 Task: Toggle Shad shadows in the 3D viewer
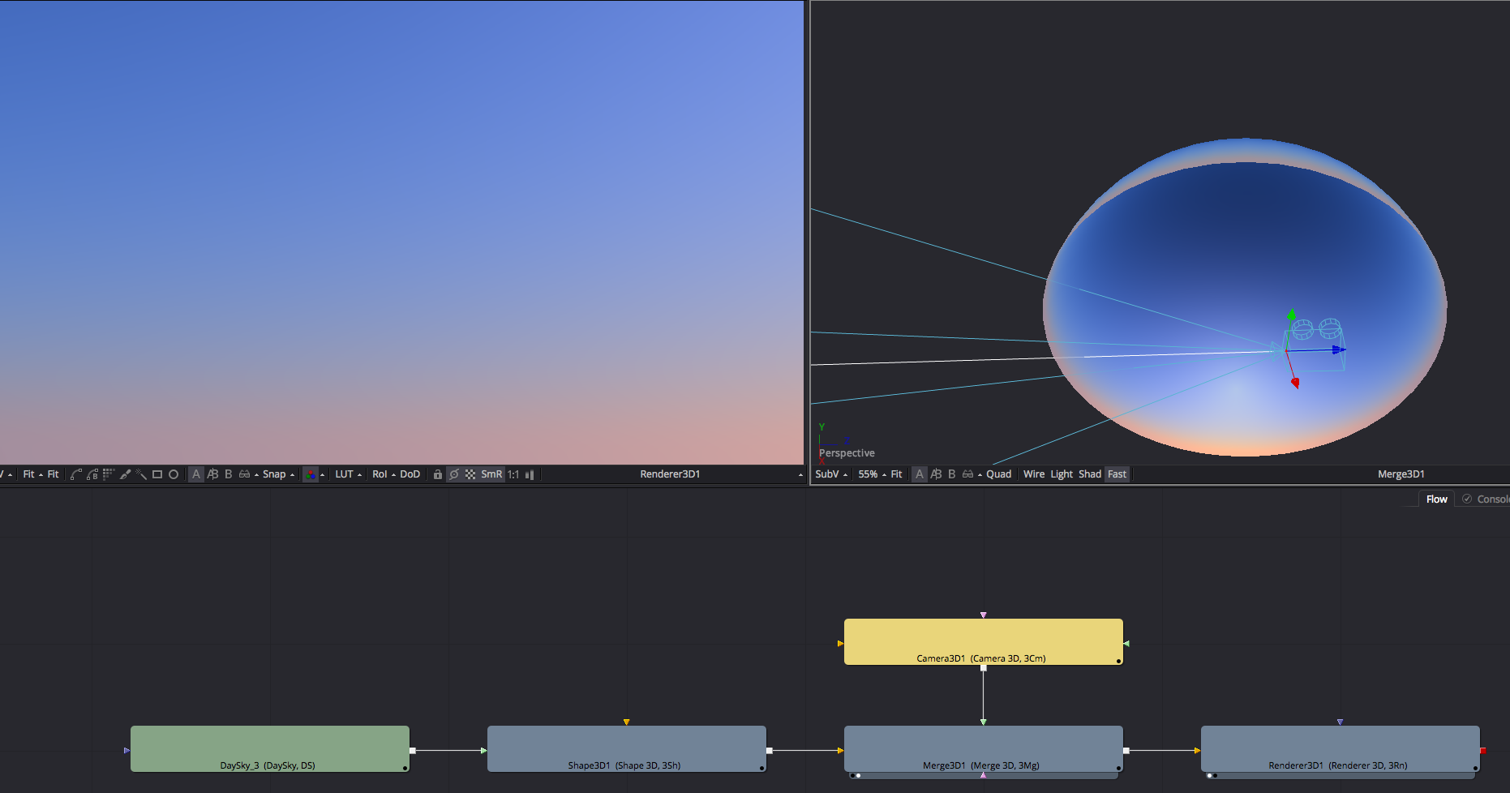point(1090,474)
